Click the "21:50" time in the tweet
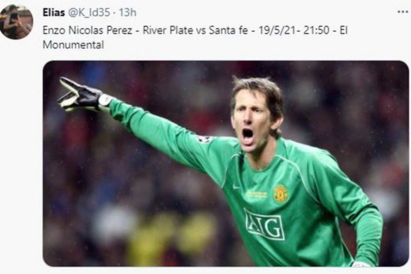 click(x=316, y=30)
